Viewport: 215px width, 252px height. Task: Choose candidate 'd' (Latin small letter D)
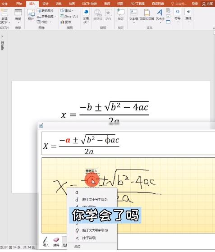(92, 200)
